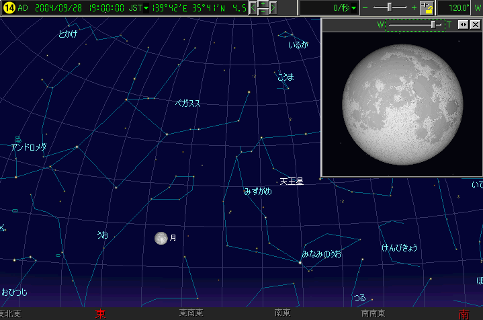
Task: Click the moon panel resize arrows button
Action: (463, 25)
